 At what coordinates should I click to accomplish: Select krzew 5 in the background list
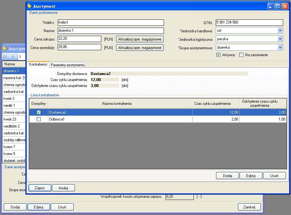click(x=14, y=154)
